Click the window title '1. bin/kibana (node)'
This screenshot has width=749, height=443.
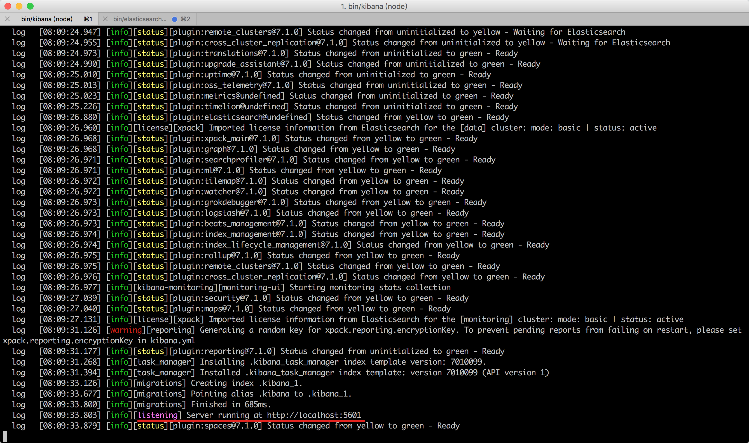click(x=374, y=6)
